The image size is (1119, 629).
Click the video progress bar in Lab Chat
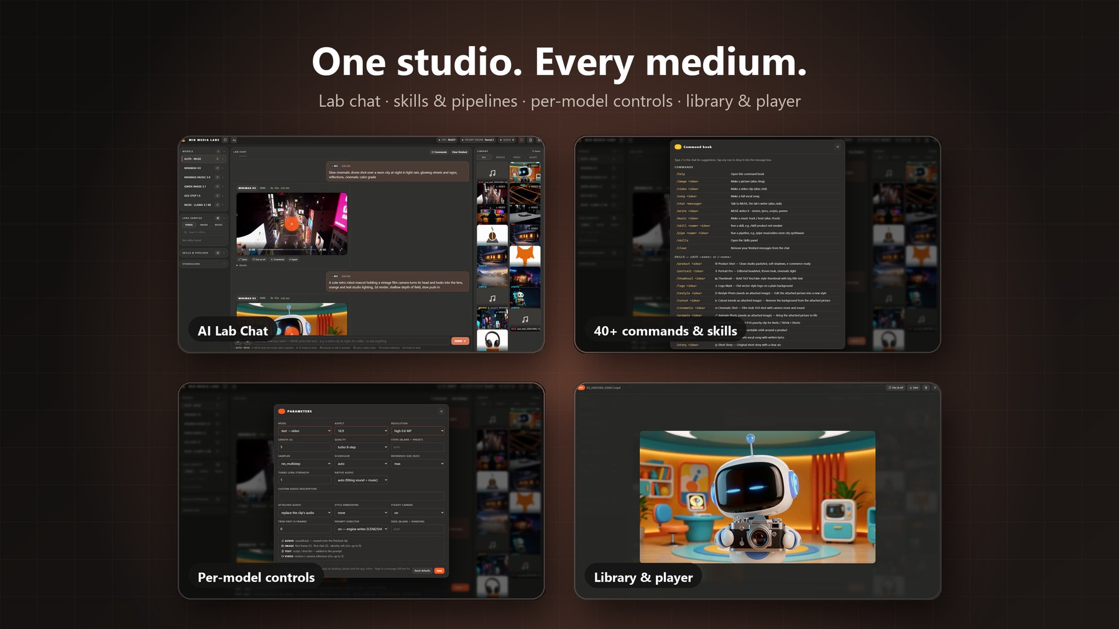288,250
